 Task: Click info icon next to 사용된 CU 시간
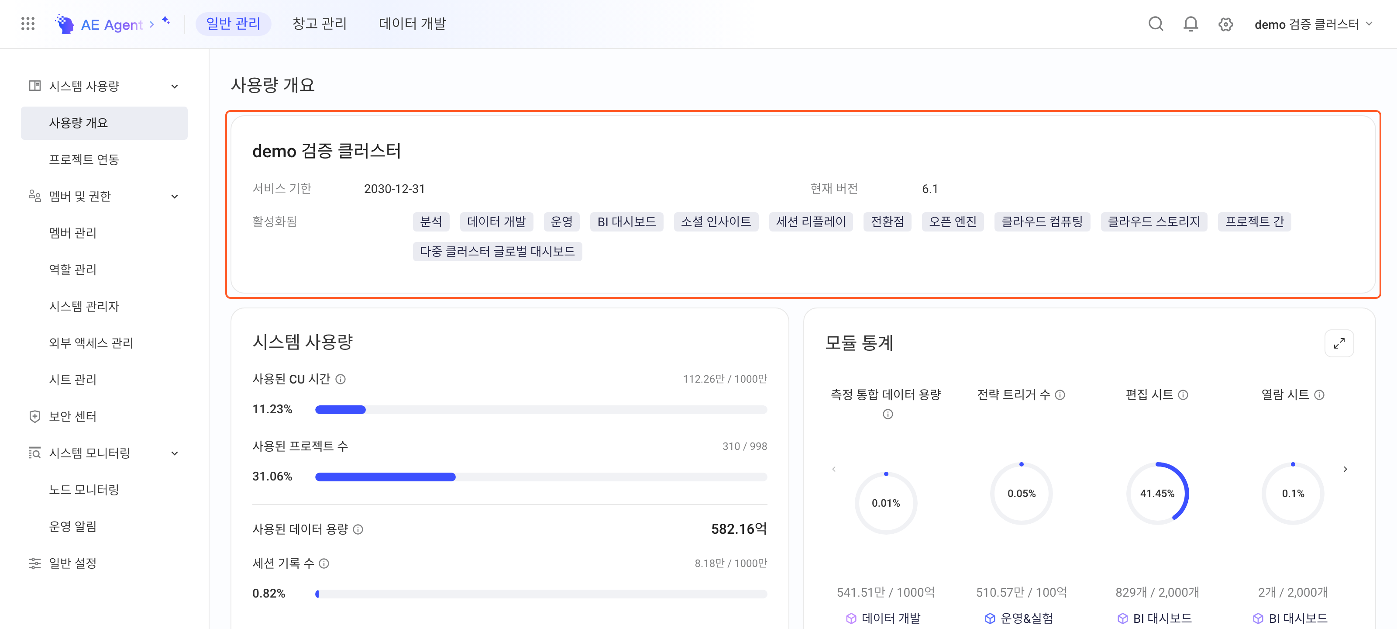(341, 379)
